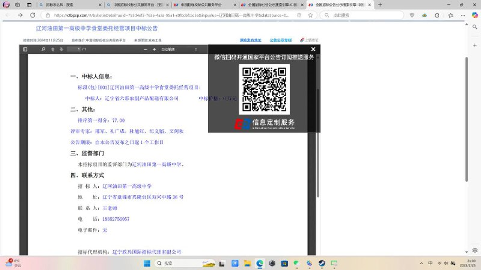Click the subscription QR code image
This screenshot has height=270, width=481.
pos(264,89)
